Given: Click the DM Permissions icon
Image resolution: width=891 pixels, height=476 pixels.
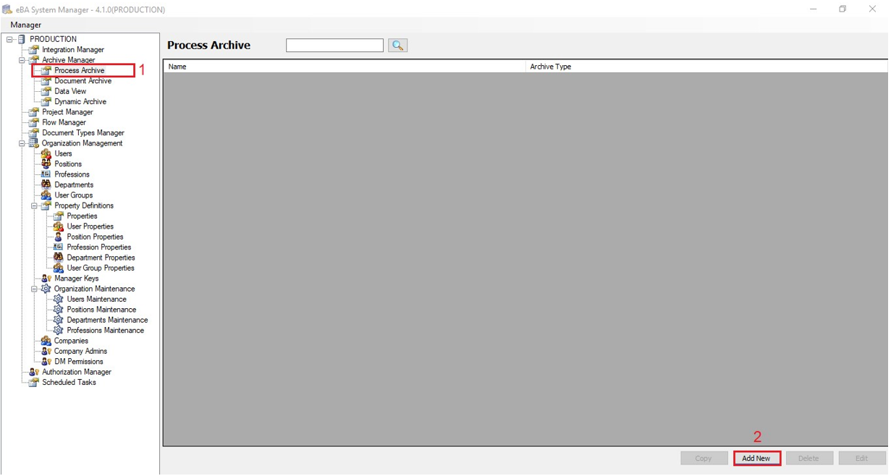Looking at the screenshot, I should [x=46, y=362].
